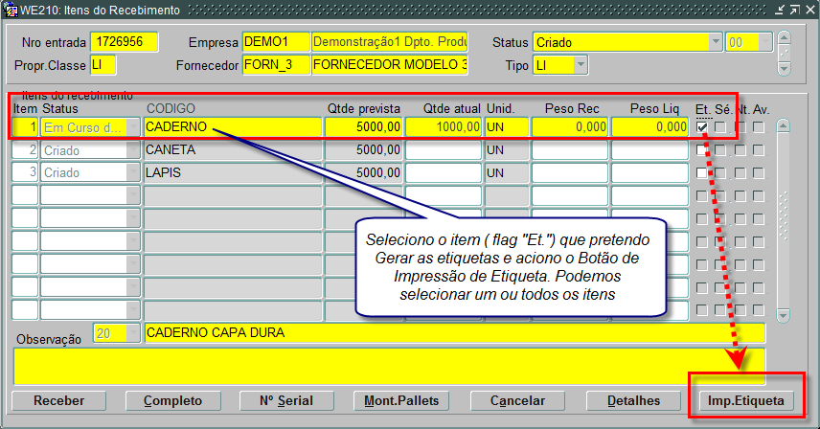This screenshot has width=820, height=429.
Task: Click the Empresa field DEMO1
Action: tap(276, 42)
